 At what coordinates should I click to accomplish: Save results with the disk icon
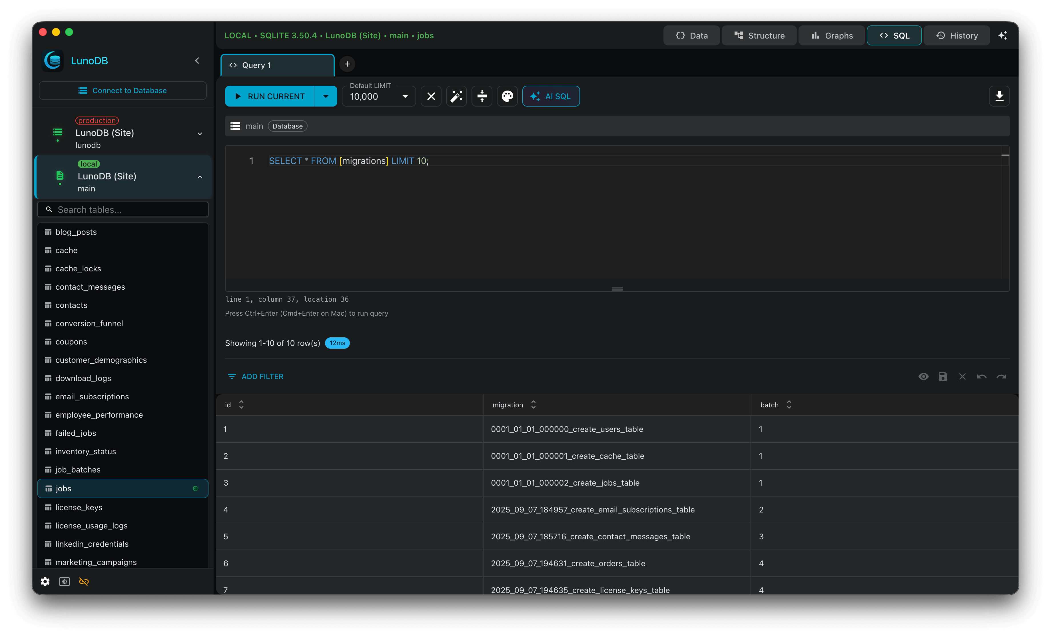943,376
